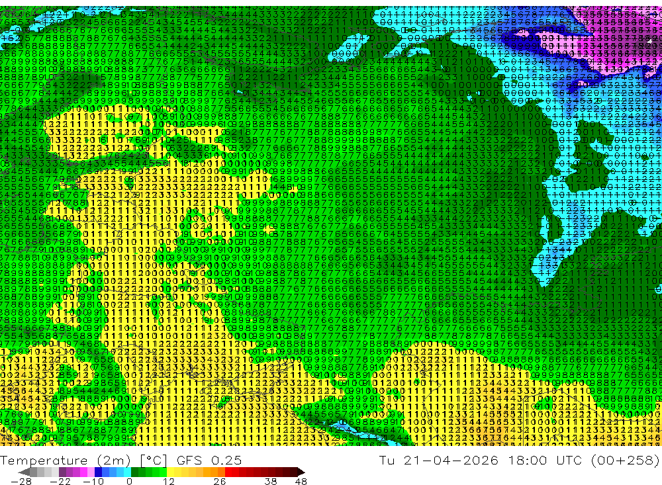Click the dark blue swatch in the legend
Screen dimensions: 662x485
[x=98, y=472]
